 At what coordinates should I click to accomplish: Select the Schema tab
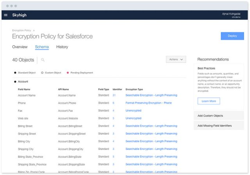(x=42, y=47)
